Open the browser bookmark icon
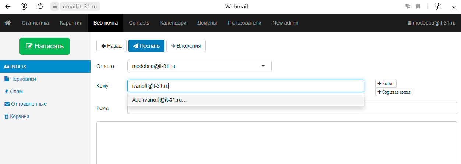This screenshot has height=164, width=461. tap(418, 6)
